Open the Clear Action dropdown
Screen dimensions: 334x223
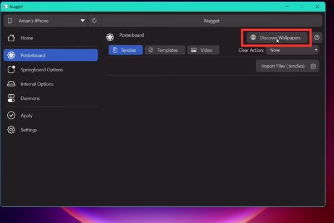click(292, 50)
